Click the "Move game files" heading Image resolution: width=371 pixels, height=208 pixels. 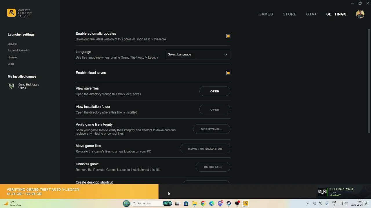pos(88,146)
